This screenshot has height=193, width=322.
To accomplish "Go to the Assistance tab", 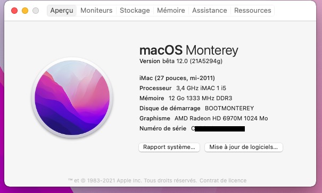I will (210, 11).
